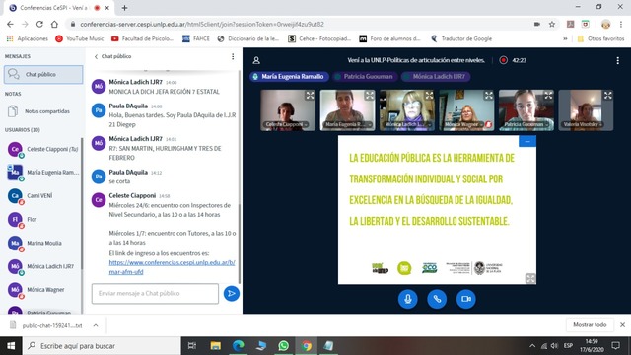Screen dimensions: 631x355
Task: Open Otros favoritos folder
Action: [x=600, y=38]
